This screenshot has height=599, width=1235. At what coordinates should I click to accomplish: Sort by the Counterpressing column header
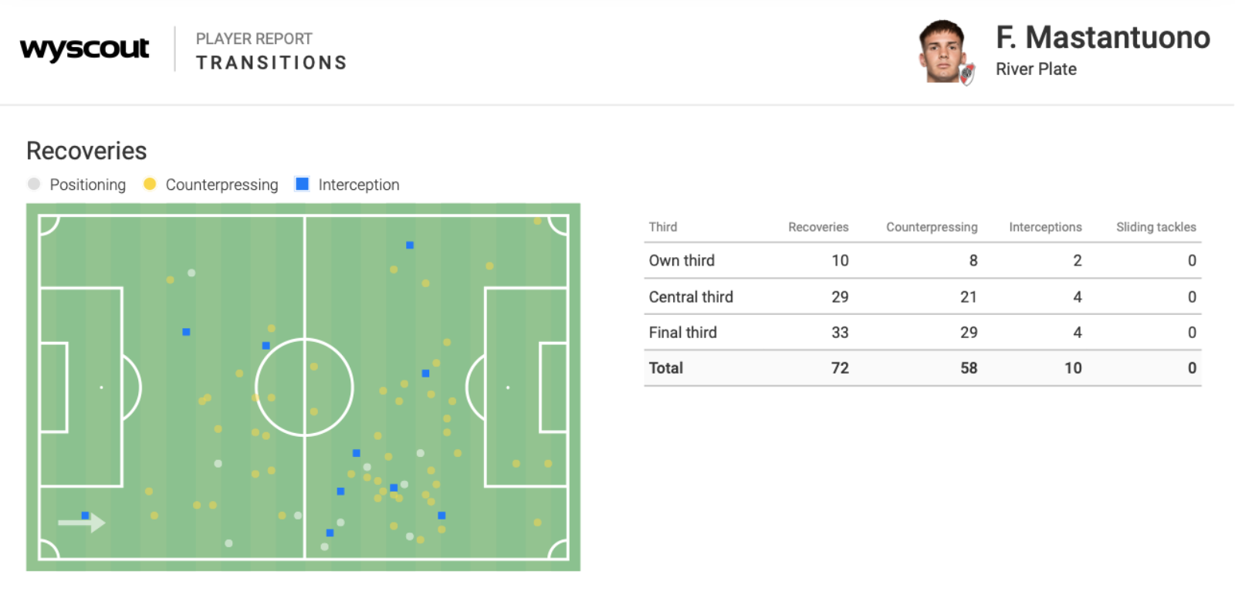tap(932, 227)
